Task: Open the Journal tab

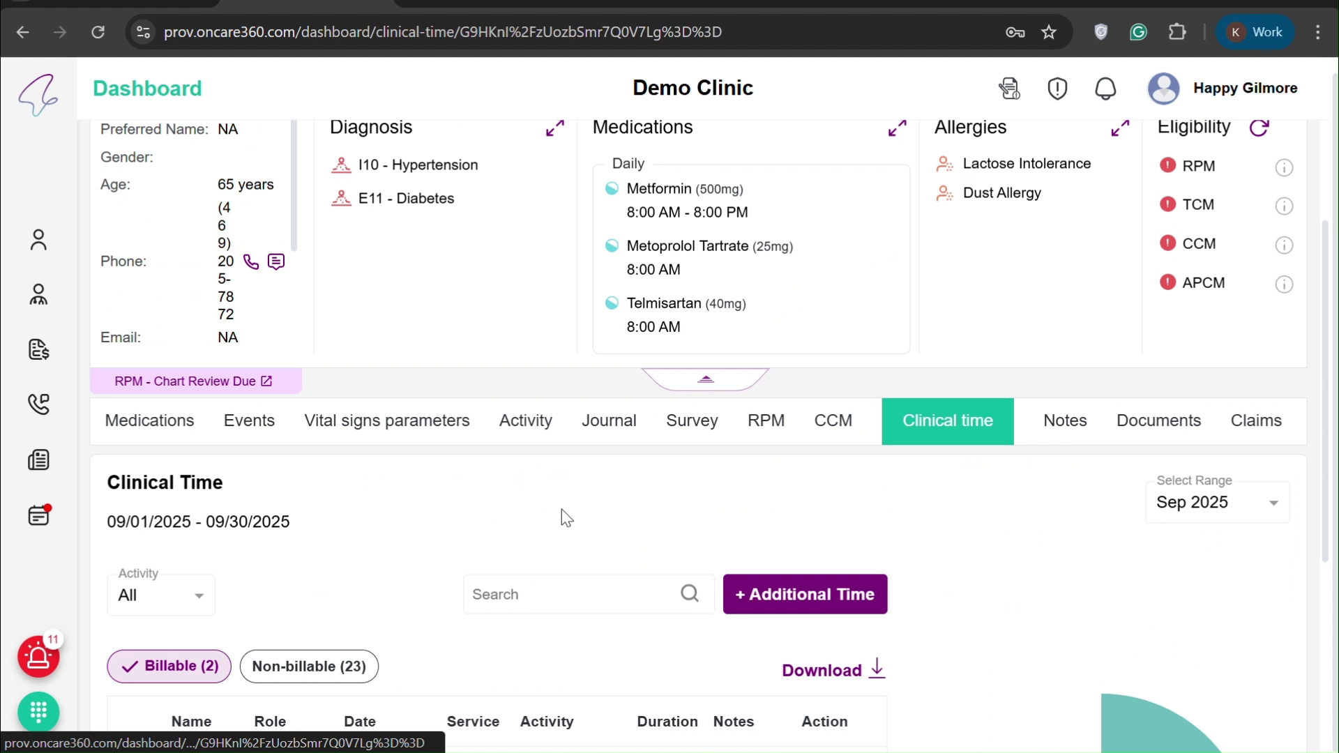Action: [x=610, y=420]
